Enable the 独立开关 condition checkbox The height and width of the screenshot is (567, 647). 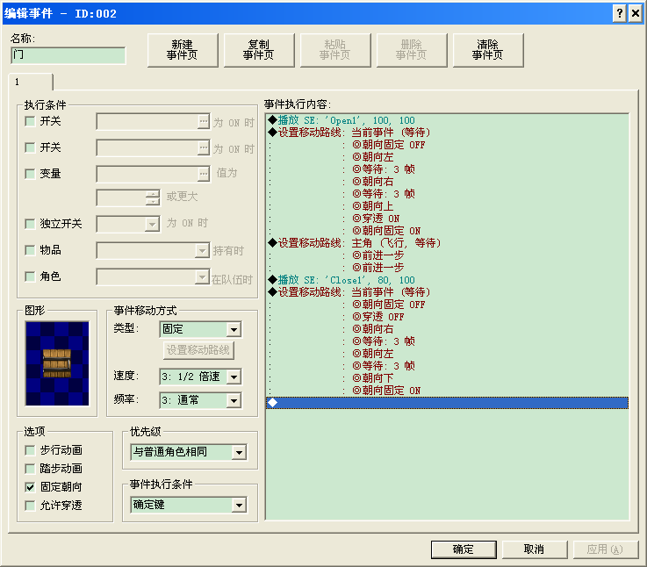pyautogui.click(x=30, y=224)
